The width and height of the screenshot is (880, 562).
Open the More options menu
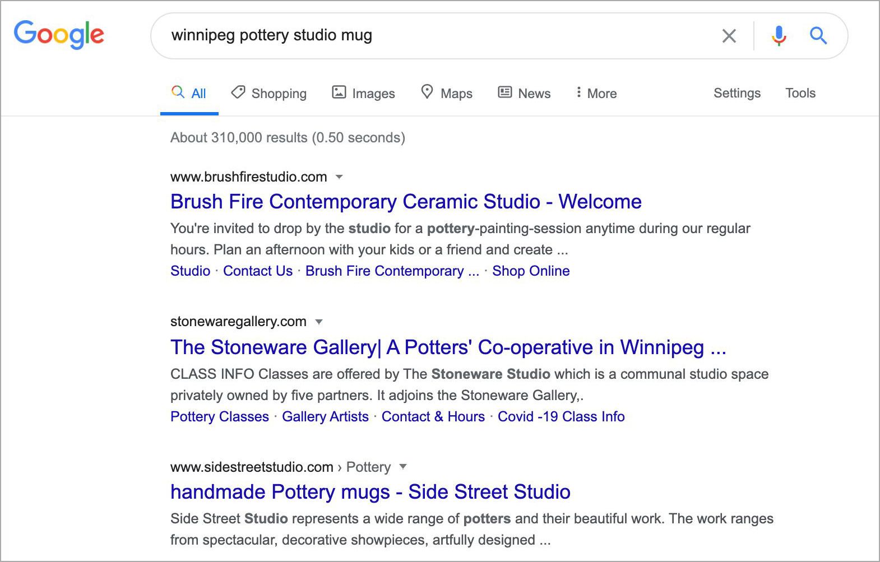tap(596, 93)
